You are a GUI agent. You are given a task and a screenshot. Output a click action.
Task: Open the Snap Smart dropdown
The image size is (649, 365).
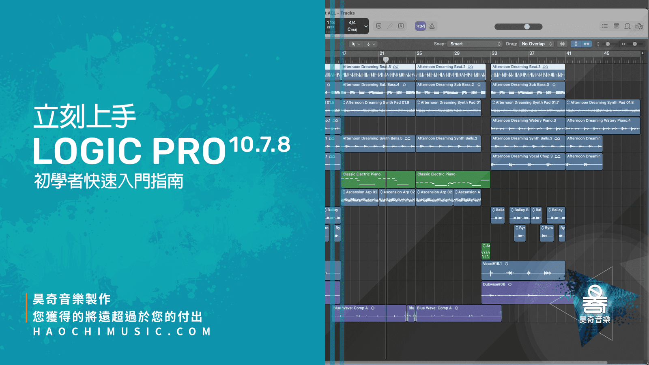click(475, 44)
